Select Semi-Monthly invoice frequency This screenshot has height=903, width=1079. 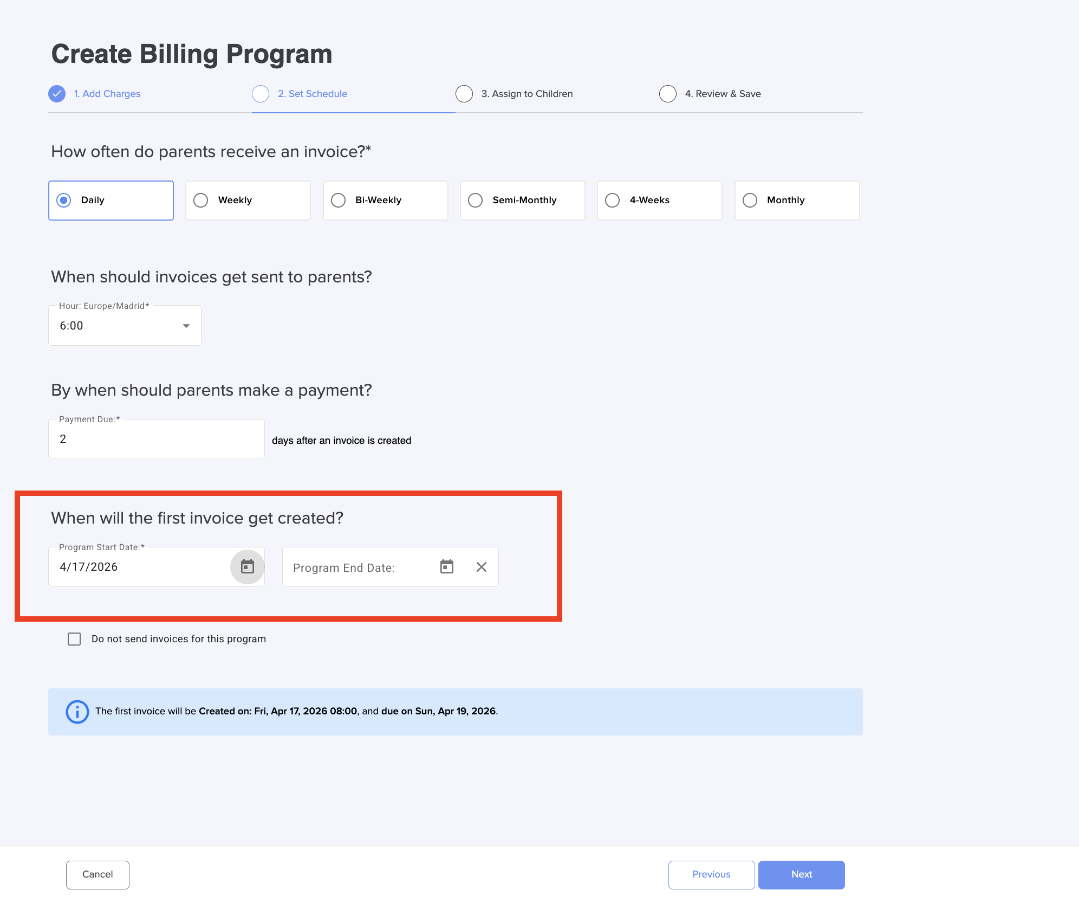475,200
